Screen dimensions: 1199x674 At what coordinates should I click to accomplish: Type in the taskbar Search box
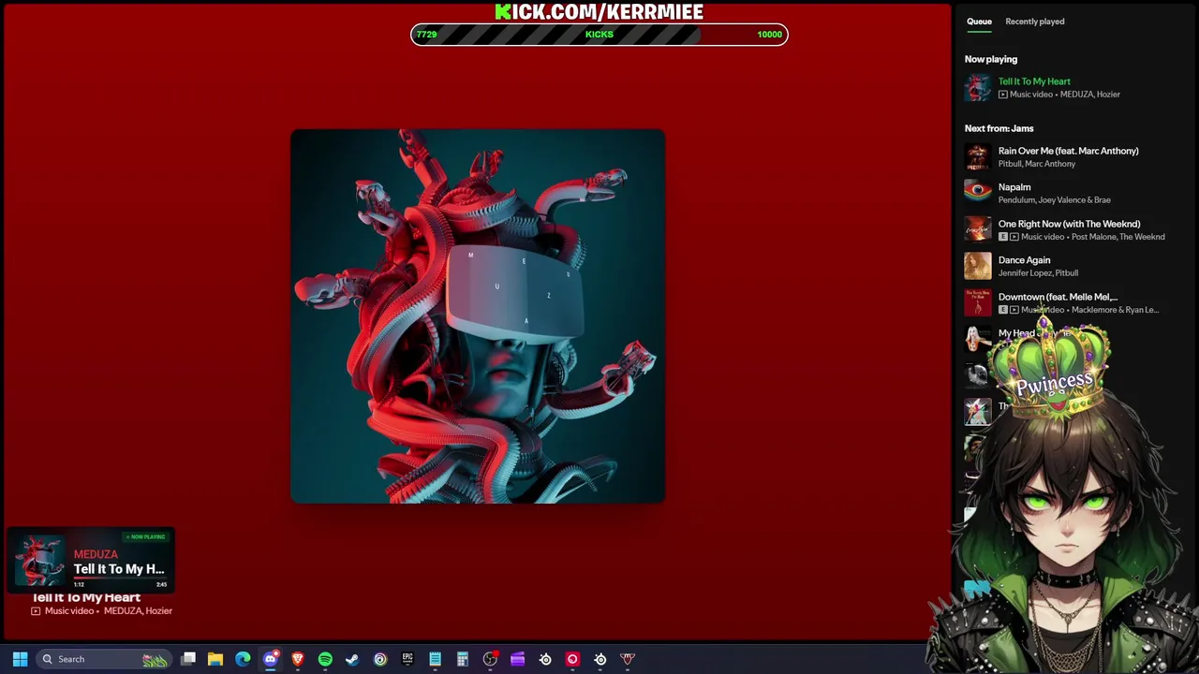[103, 659]
